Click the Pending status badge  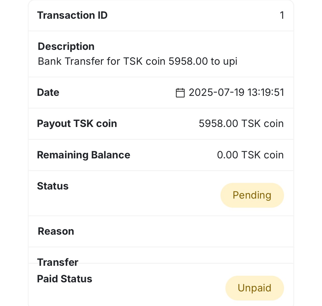click(x=252, y=195)
